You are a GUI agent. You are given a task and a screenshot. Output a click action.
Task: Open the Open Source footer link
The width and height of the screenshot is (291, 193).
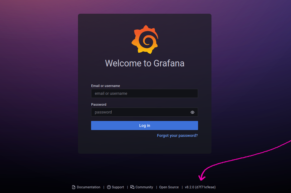pos(169,187)
